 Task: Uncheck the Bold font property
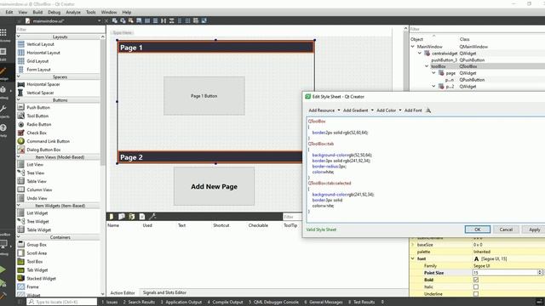(476, 280)
